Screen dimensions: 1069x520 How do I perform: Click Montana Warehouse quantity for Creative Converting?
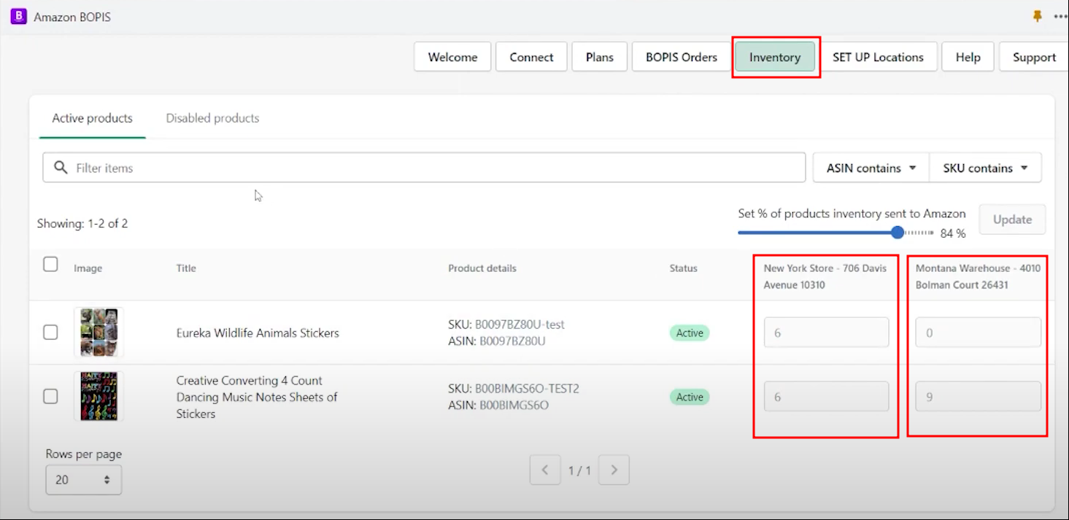point(978,397)
